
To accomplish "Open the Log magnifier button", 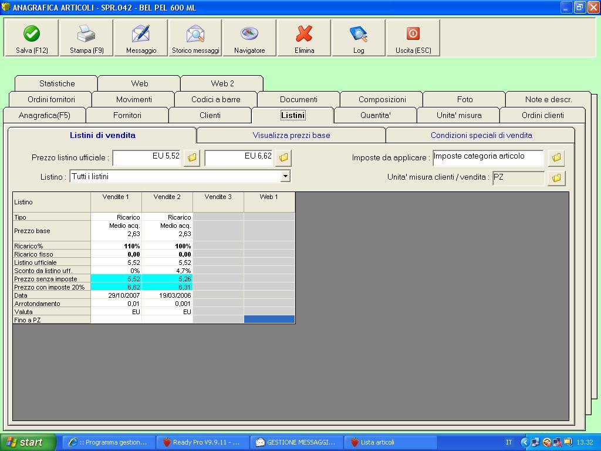I will 359,38.
